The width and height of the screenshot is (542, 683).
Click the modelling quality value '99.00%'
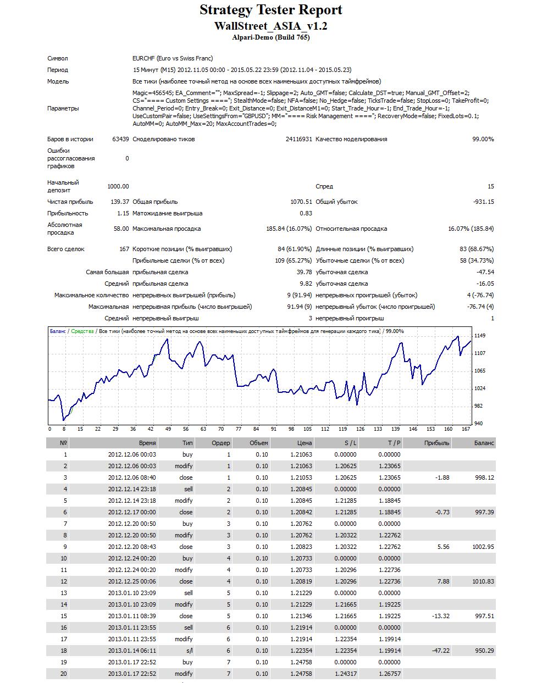tap(483, 139)
